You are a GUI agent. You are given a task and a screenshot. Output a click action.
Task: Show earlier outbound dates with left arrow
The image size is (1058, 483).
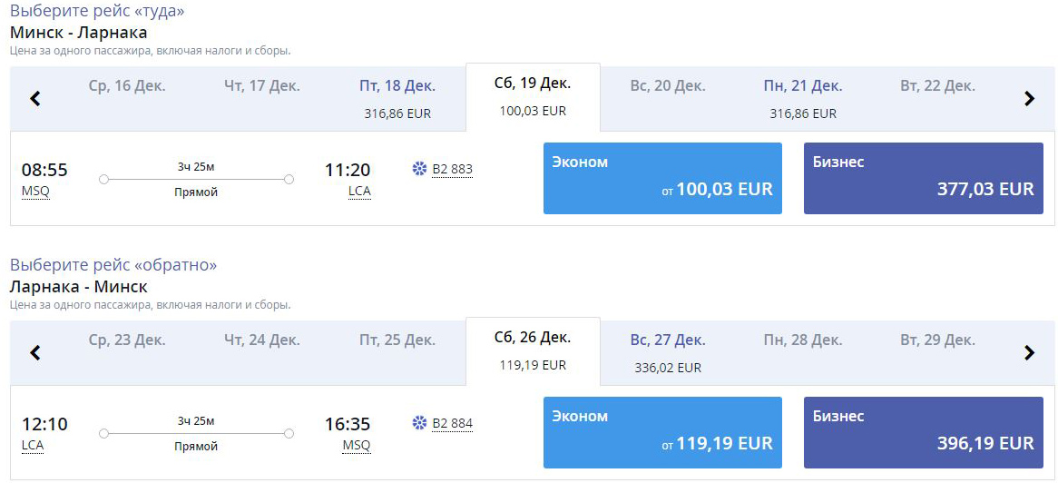35,99
